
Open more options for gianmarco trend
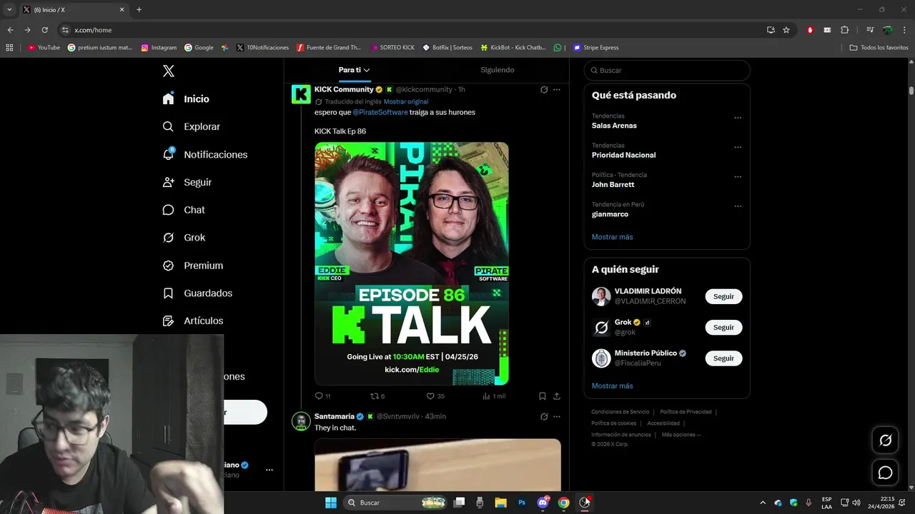click(738, 206)
